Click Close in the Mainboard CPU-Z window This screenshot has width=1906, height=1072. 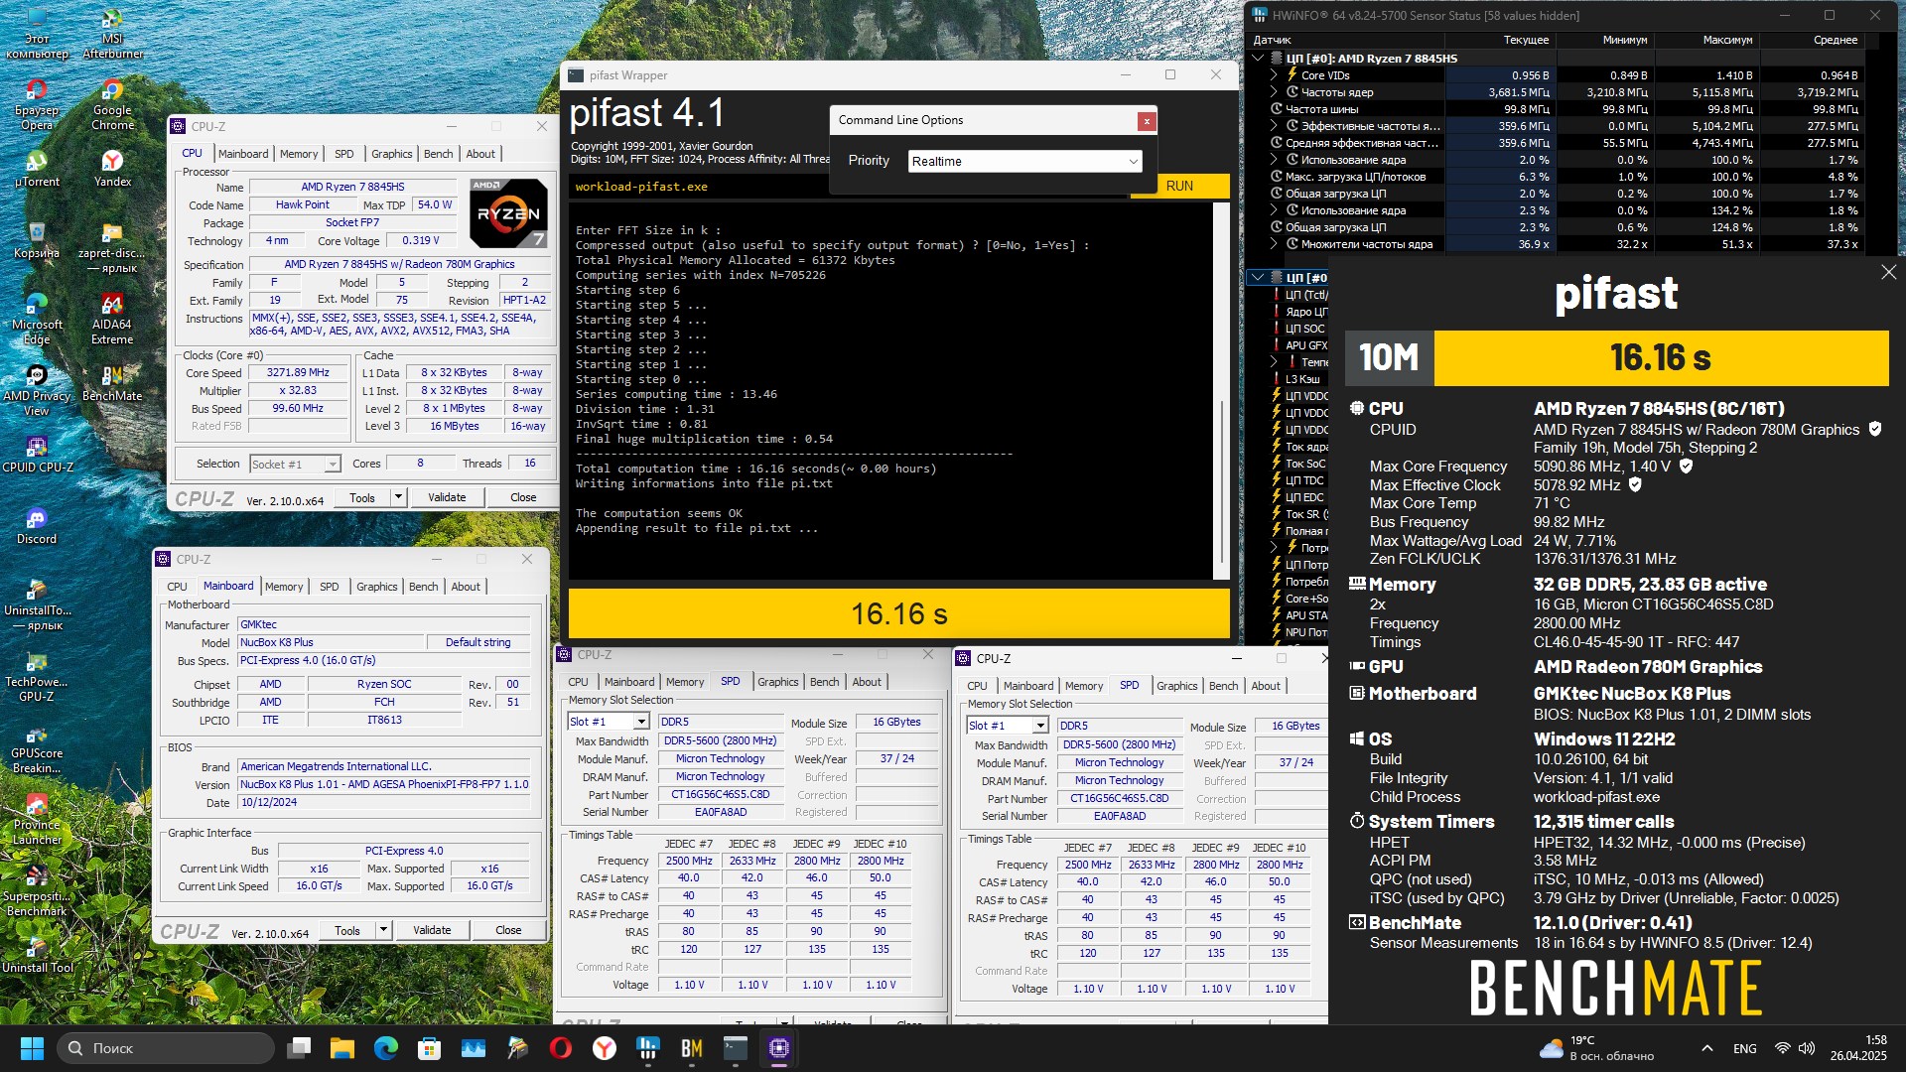click(x=508, y=930)
